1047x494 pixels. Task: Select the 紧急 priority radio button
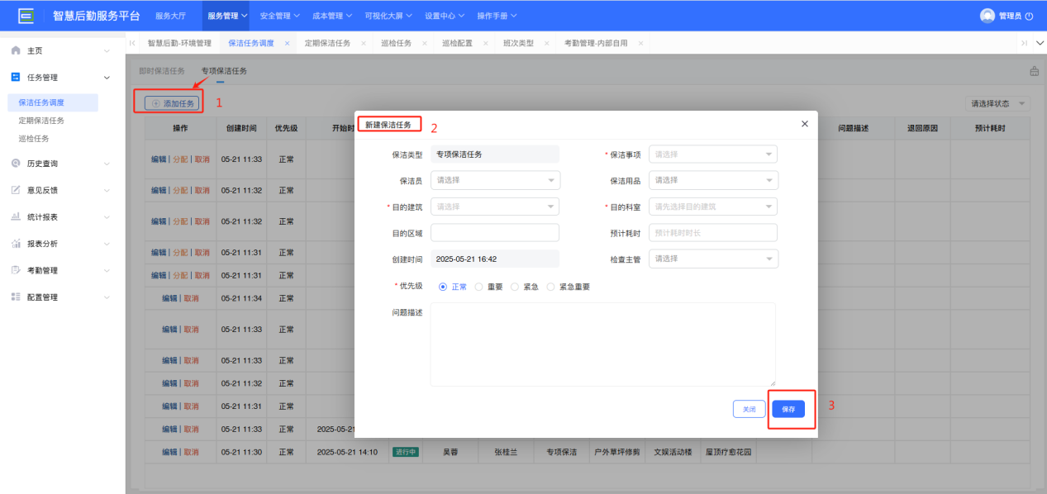(x=515, y=287)
